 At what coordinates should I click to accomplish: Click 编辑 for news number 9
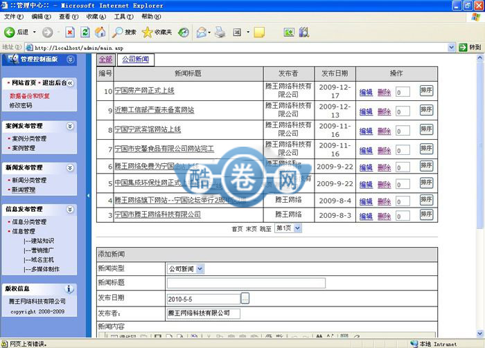click(x=366, y=111)
